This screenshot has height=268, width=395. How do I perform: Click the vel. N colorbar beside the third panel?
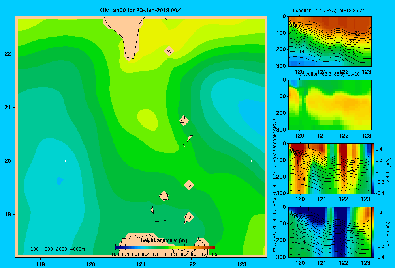pyautogui.click(x=373, y=168)
